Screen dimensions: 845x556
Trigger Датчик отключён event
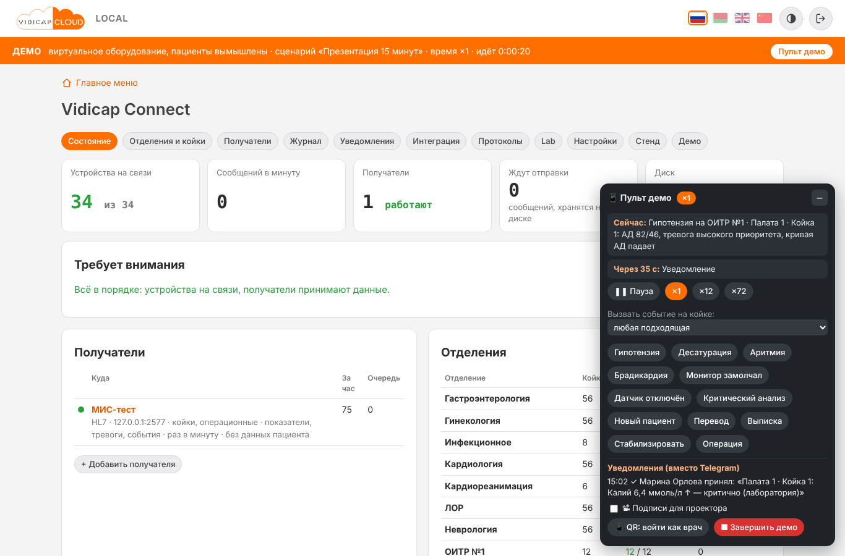click(x=650, y=398)
